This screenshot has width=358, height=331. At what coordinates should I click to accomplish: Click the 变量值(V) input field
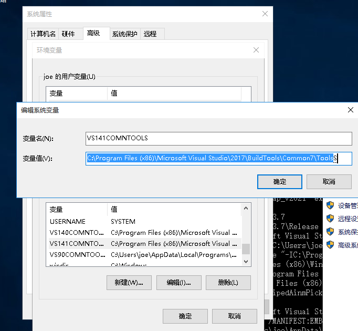219,159
